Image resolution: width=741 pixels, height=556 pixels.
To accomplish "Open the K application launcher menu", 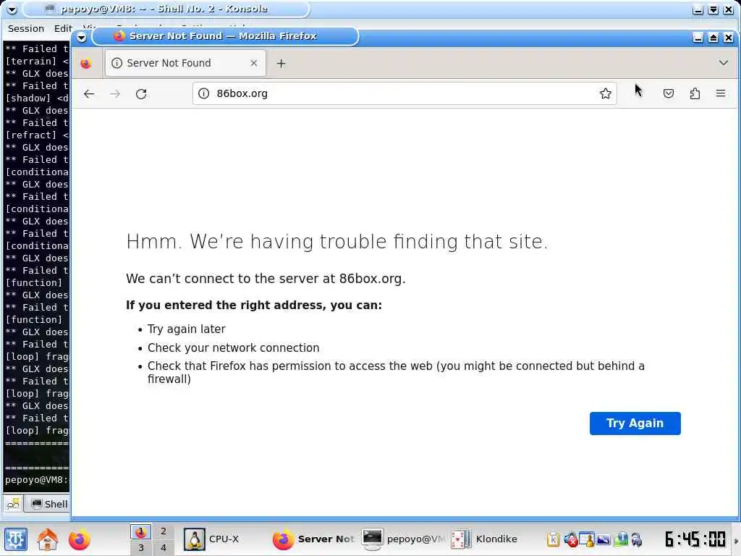I will coord(16,539).
